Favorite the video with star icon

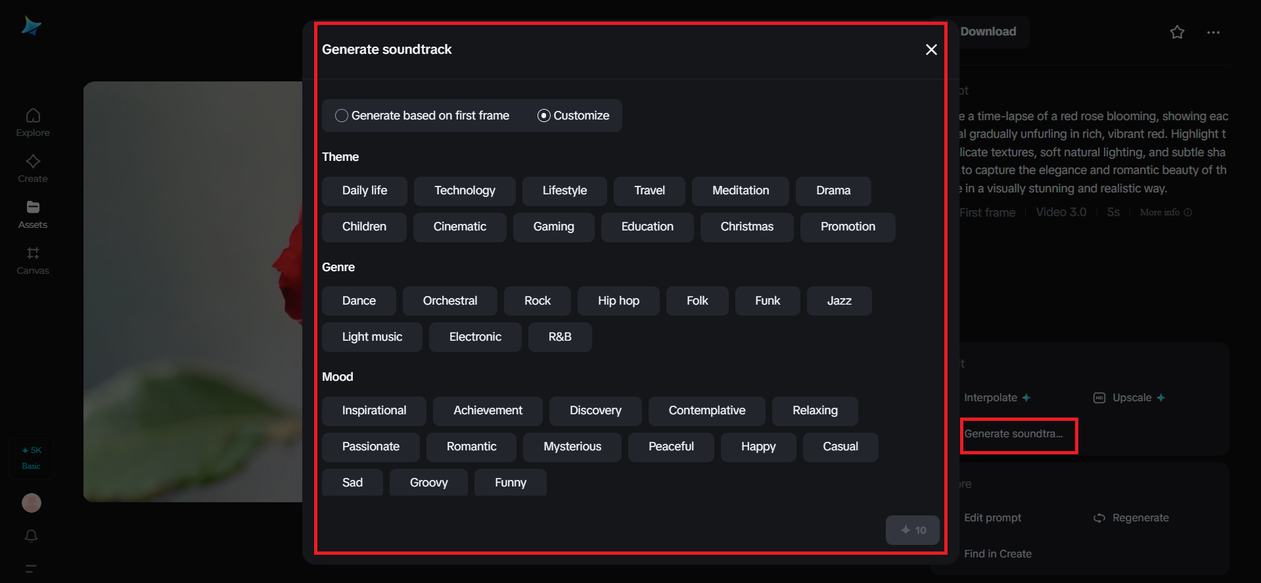coord(1177,32)
